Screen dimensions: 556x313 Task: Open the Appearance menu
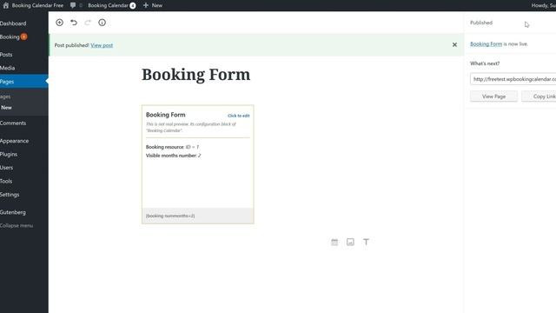(x=14, y=141)
